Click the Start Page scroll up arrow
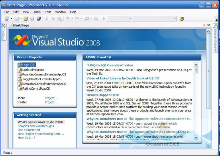 coord(209,31)
